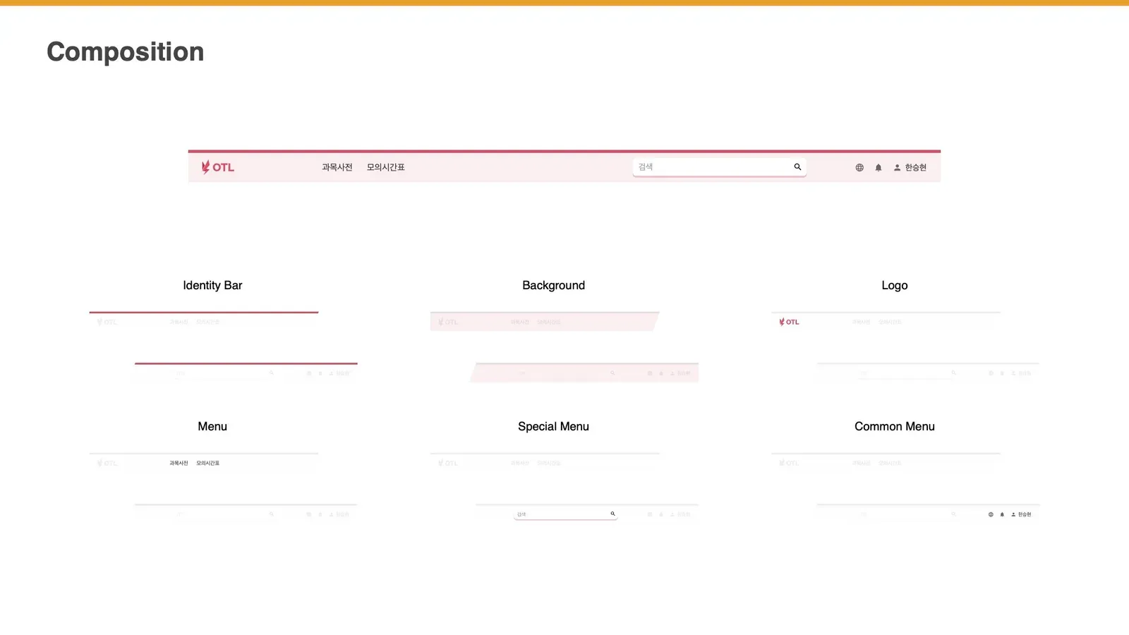Screen dimensions: 1129x635
Task: Open 과목사전 menu in the large navbar
Action: [x=337, y=167]
